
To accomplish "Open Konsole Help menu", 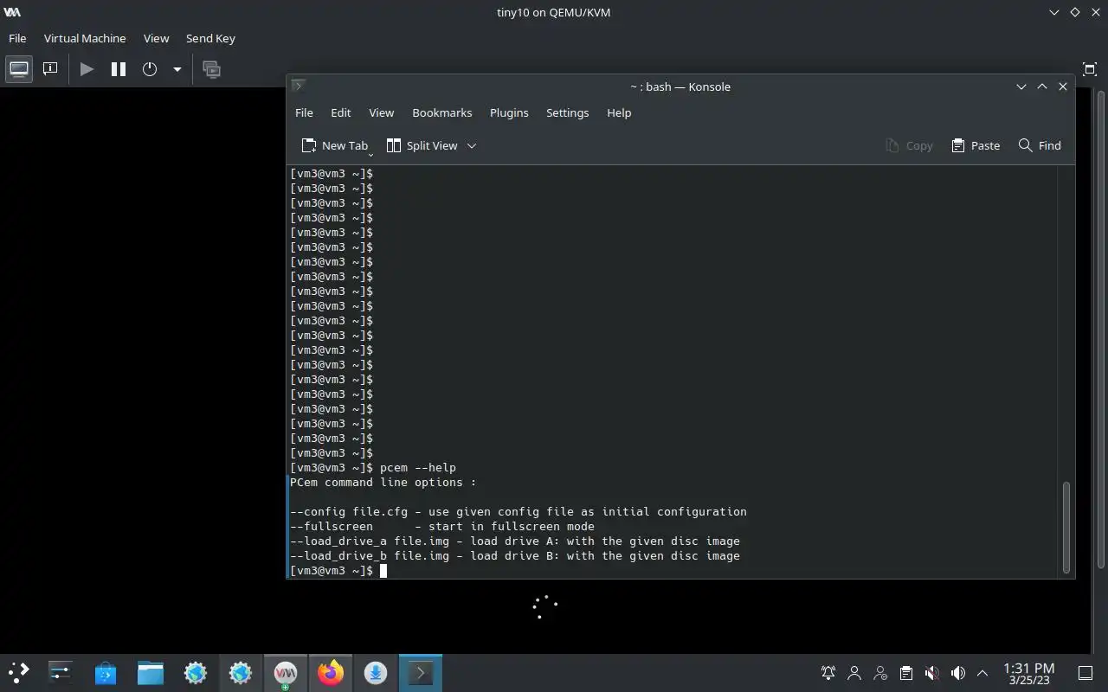I will [619, 112].
